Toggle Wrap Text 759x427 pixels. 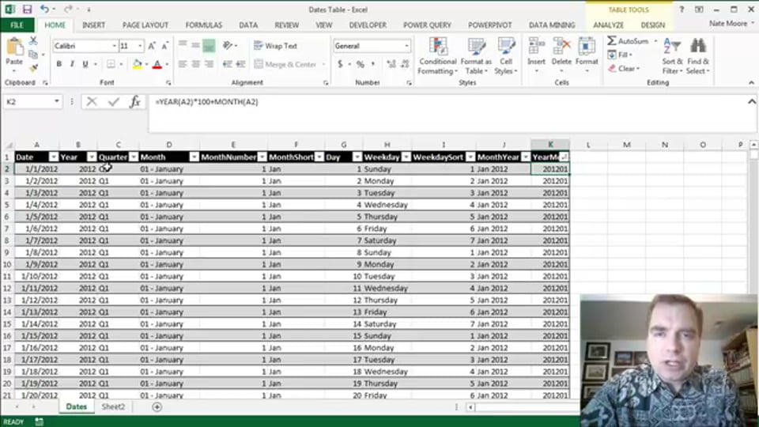[x=275, y=46]
